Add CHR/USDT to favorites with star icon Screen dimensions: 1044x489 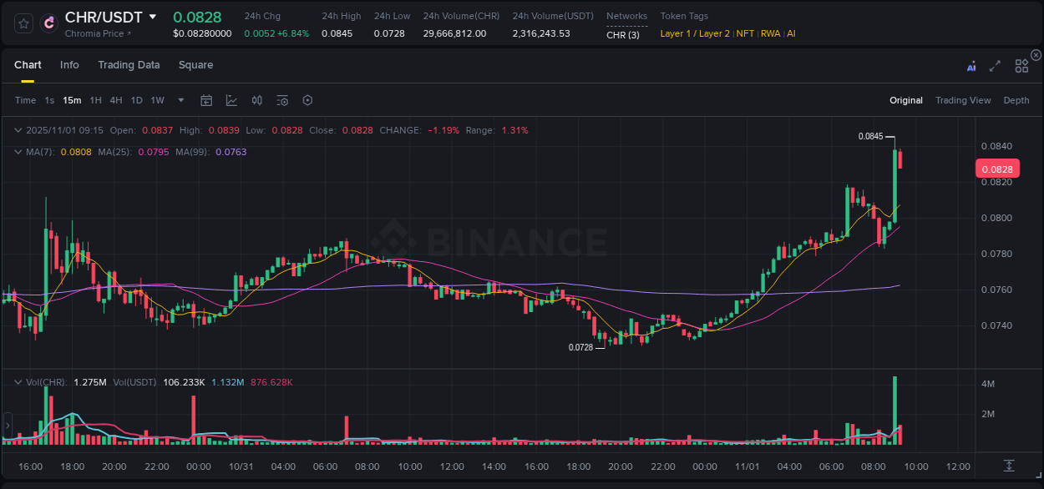23,23
